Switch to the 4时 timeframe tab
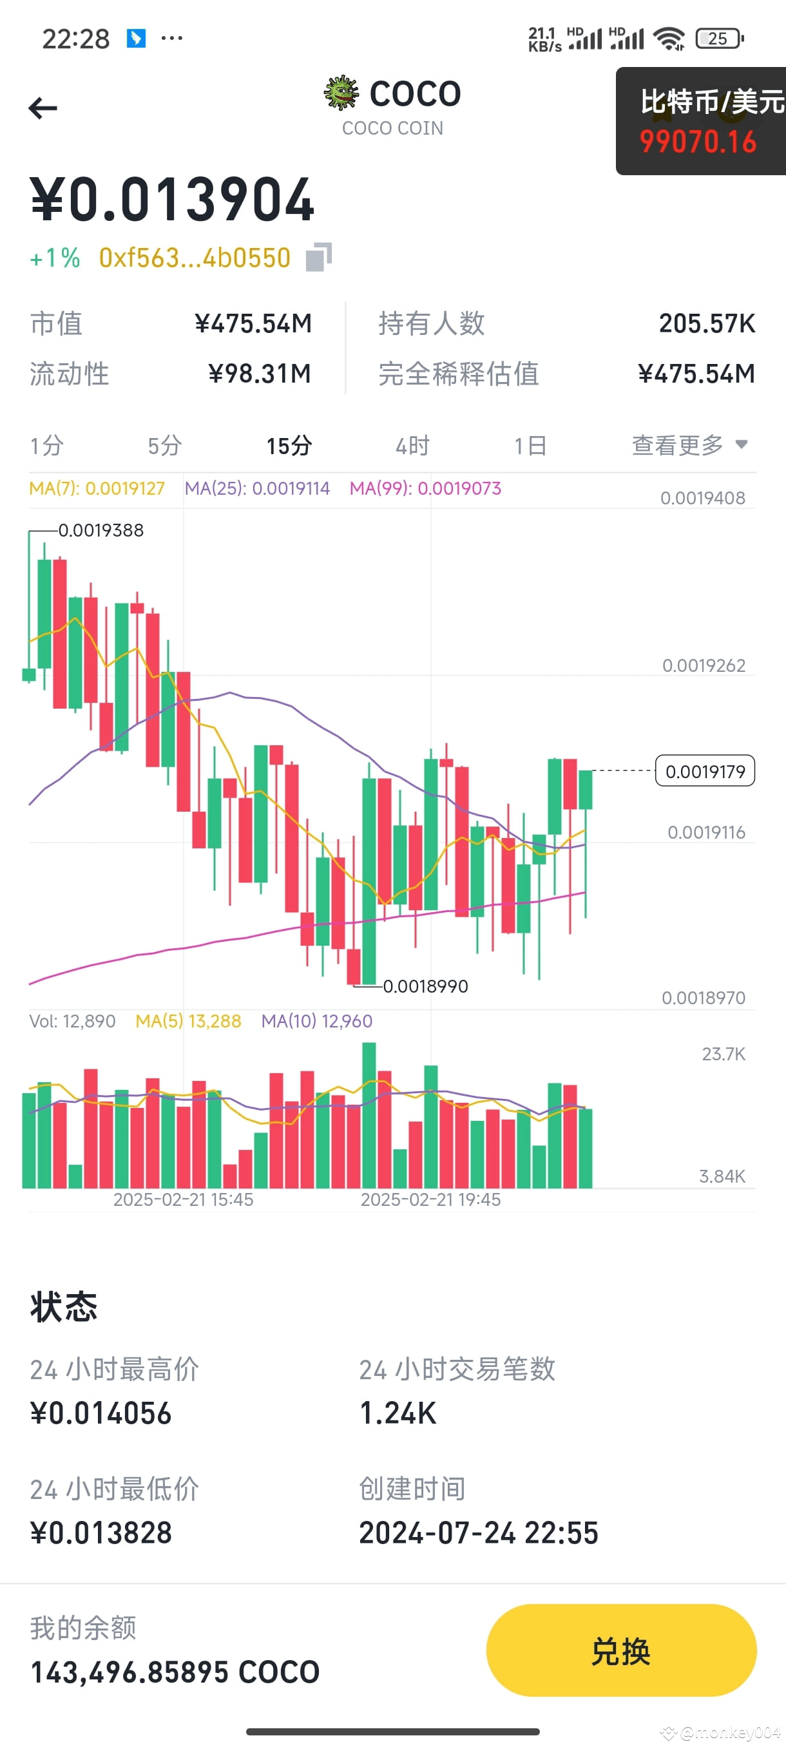Image resolution: width=786 pixels, height=1747 pixels. point(412,446)
